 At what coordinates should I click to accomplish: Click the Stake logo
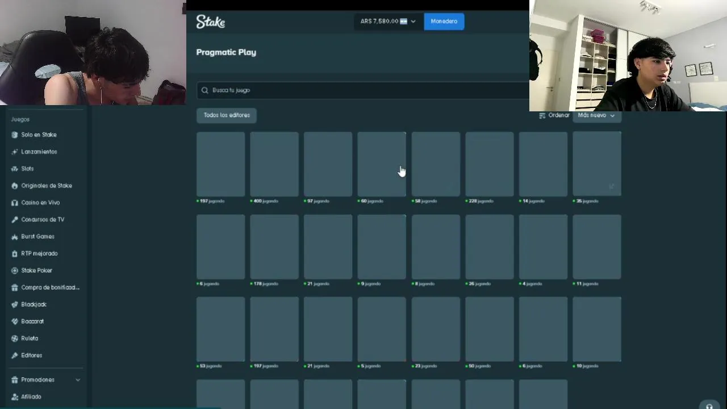211,22
